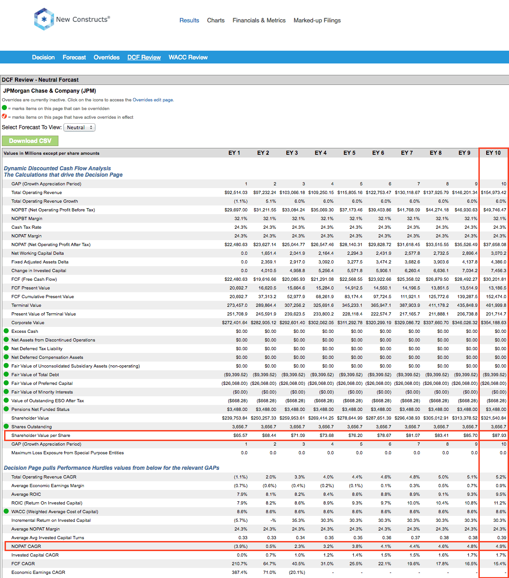Click the Cash Tax Rate row label
This screenshot has width=509, height=578.
pyautogui.click(x=26, y=227)
